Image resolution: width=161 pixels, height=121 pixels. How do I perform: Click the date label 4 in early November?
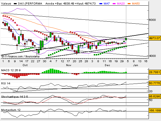[51, 61]
